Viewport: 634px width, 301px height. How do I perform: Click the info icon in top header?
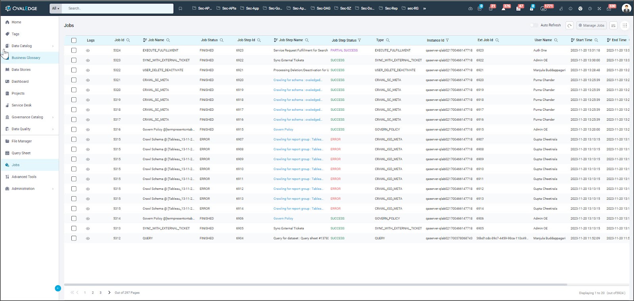coord(571,8)
